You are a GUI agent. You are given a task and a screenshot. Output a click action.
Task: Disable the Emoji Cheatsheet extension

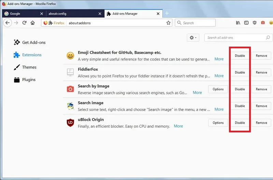tap(240, 56)
